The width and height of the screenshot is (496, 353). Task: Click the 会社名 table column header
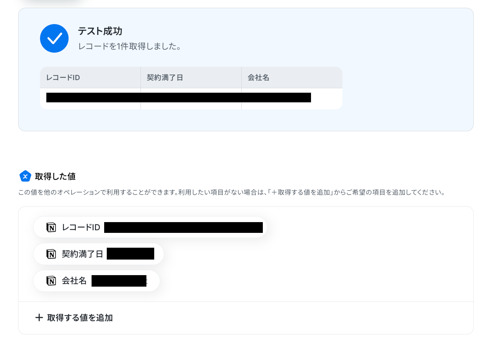[292, 77]
